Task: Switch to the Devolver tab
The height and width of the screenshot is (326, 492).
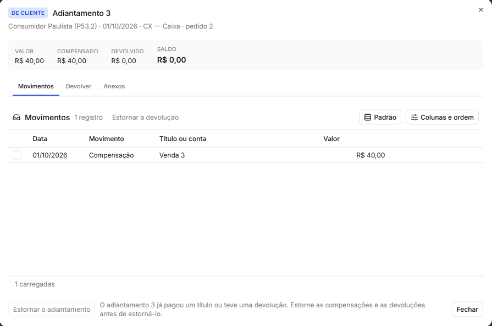Action: click(79, 86)
